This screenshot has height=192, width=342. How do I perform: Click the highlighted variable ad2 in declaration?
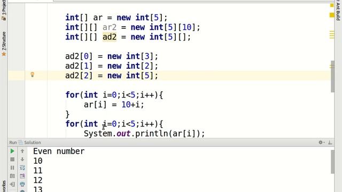pyautogui.click(x=110, y=37)
